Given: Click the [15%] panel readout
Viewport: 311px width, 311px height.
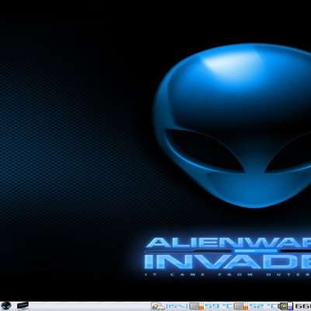Looking at the screenshot, I should pyautogui.click(x=177, y=306).
